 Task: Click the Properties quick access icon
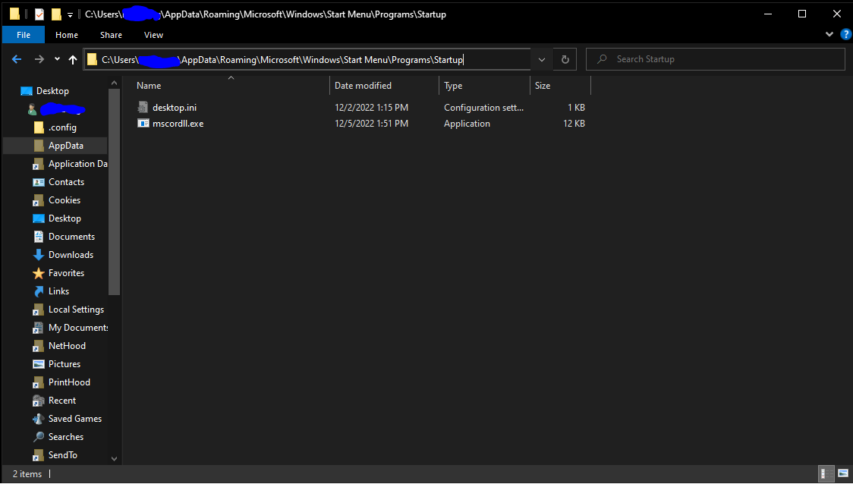pos(39,14)
